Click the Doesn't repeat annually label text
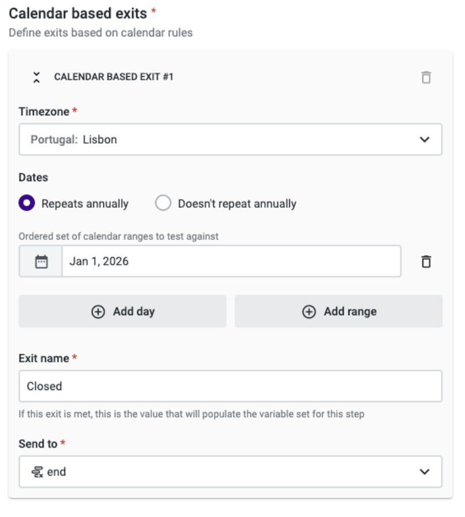The width and height of the screenshot is (465, 517). click(x=237, y=204)
